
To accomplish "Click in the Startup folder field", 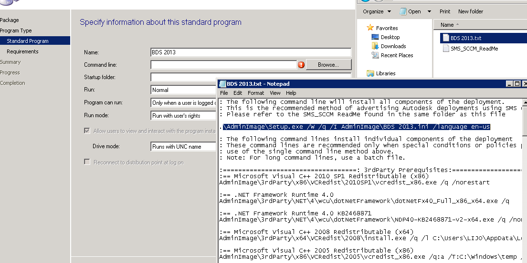I will click(251, 77).
